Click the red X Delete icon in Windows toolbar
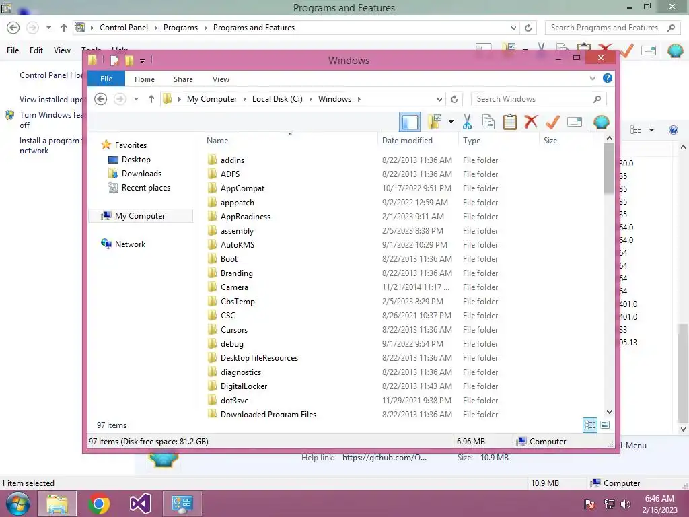Viewport: 689px width, 517px height. 531,121
